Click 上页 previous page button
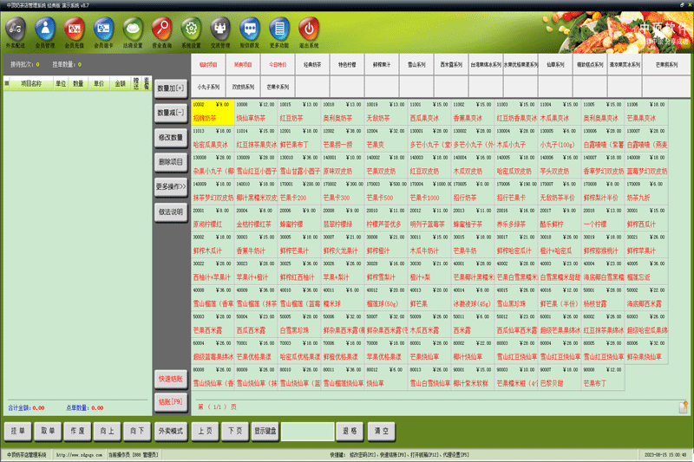 [206, 431]
